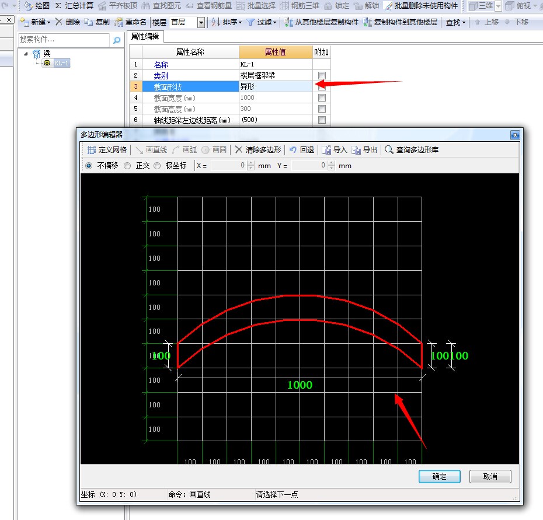The width and height of the screenshot is (543, 520).
Task: Click the 取消 cancel button
Action: pos(490,476)
